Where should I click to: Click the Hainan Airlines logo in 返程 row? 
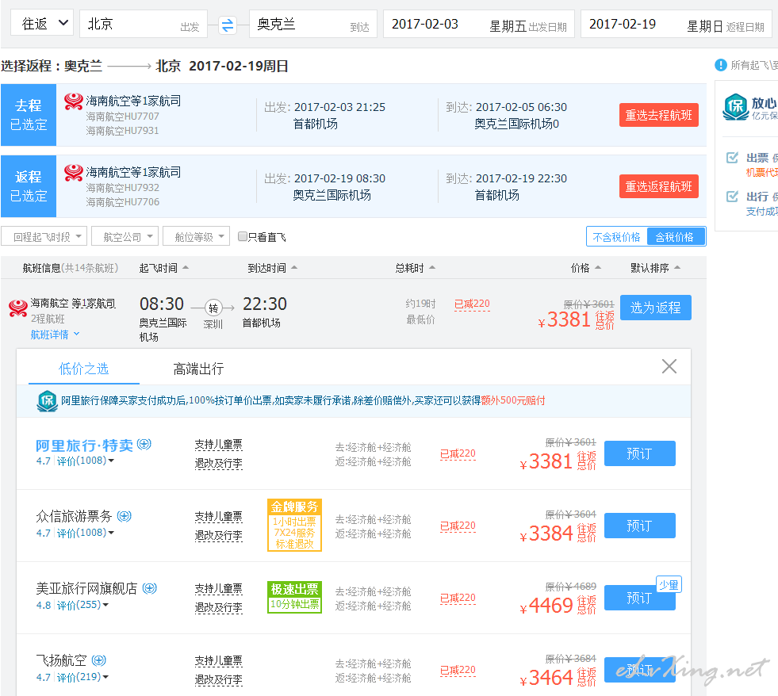[74, 173]
